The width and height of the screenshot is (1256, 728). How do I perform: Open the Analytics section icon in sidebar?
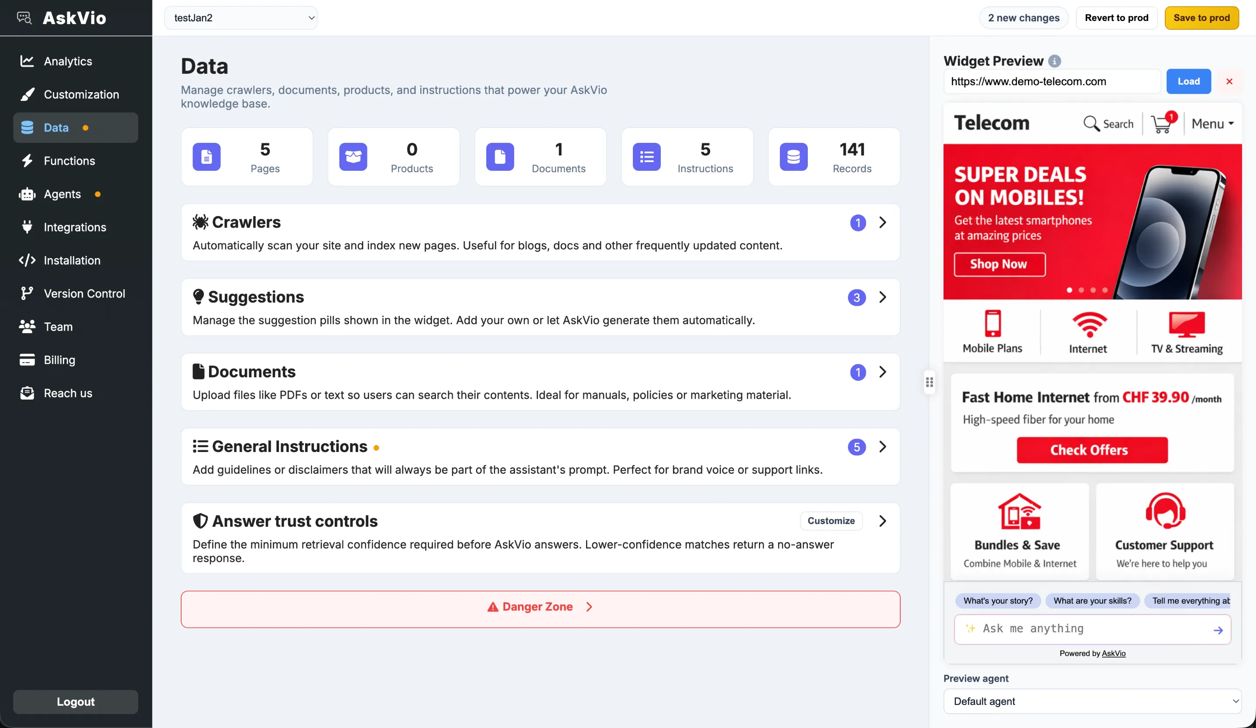[x=27, y=61]
